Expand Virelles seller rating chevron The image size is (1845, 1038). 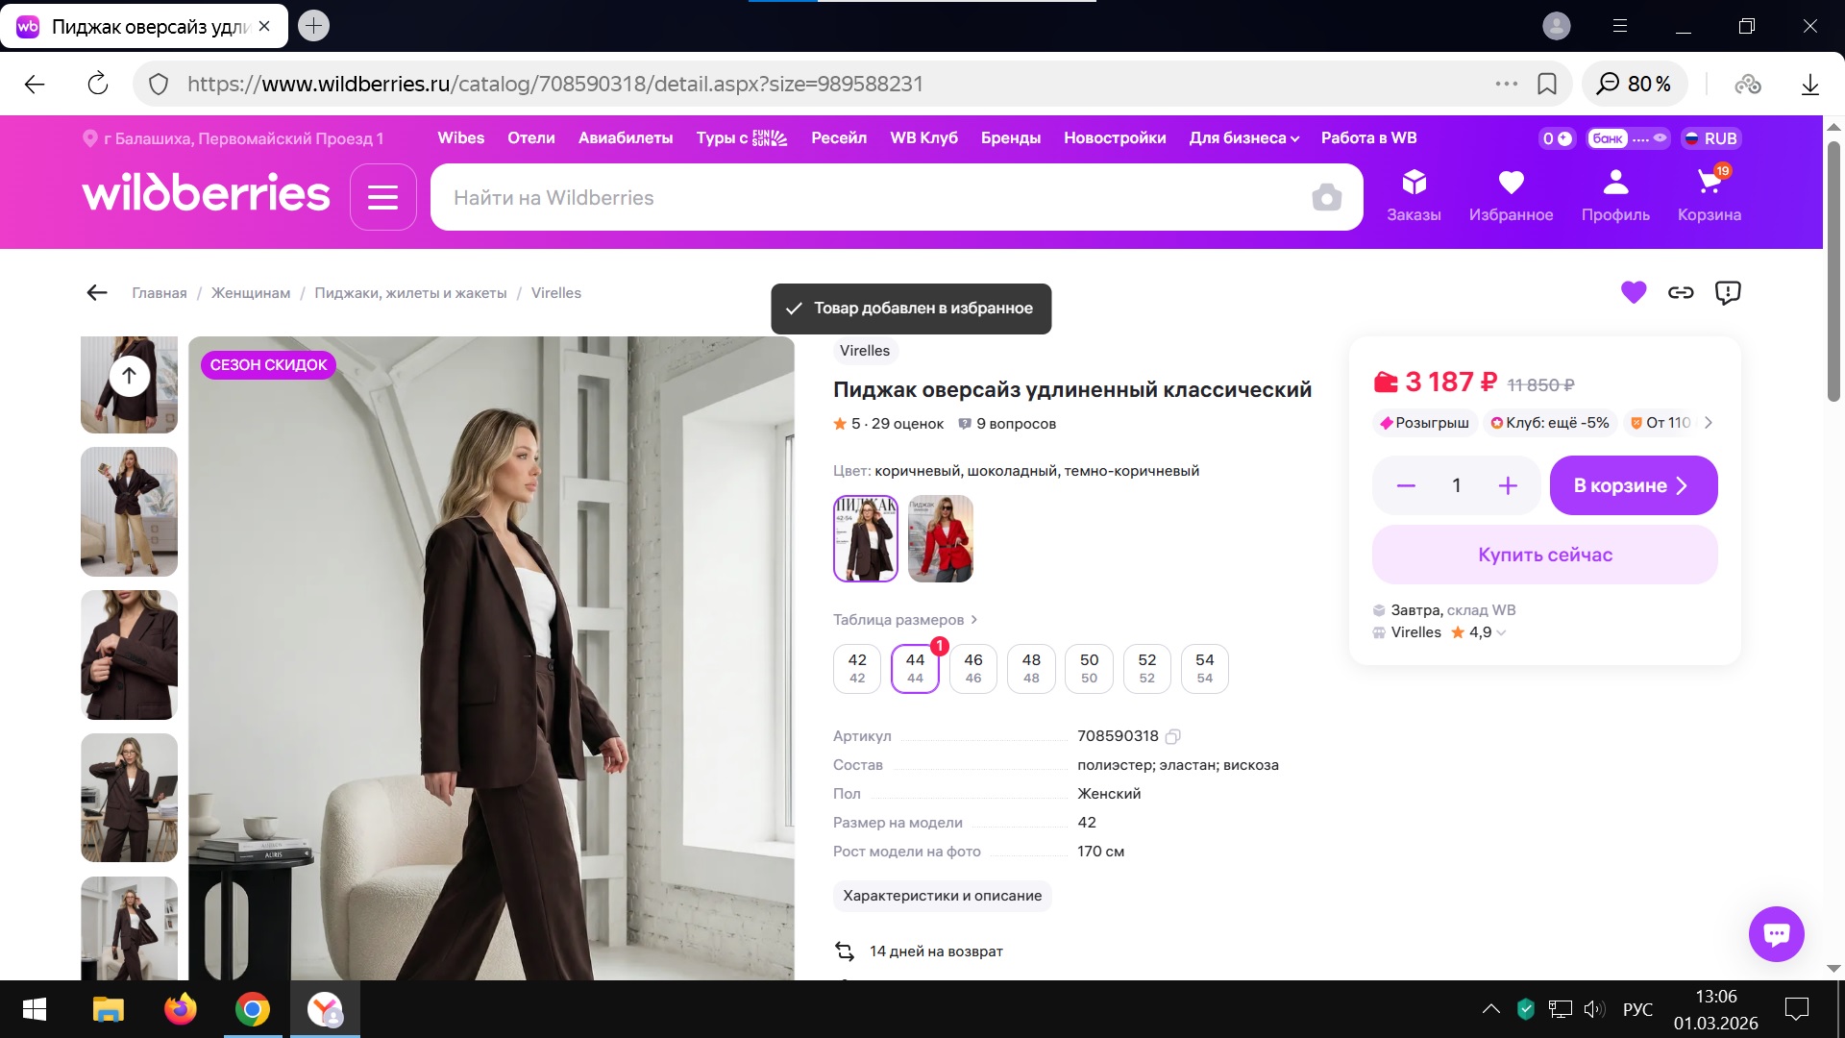coord(1501,633)
